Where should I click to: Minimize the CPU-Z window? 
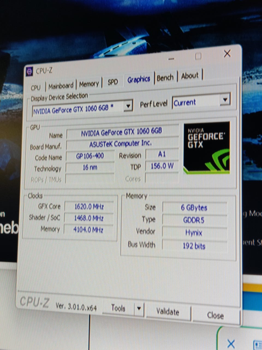coord(171,59)
